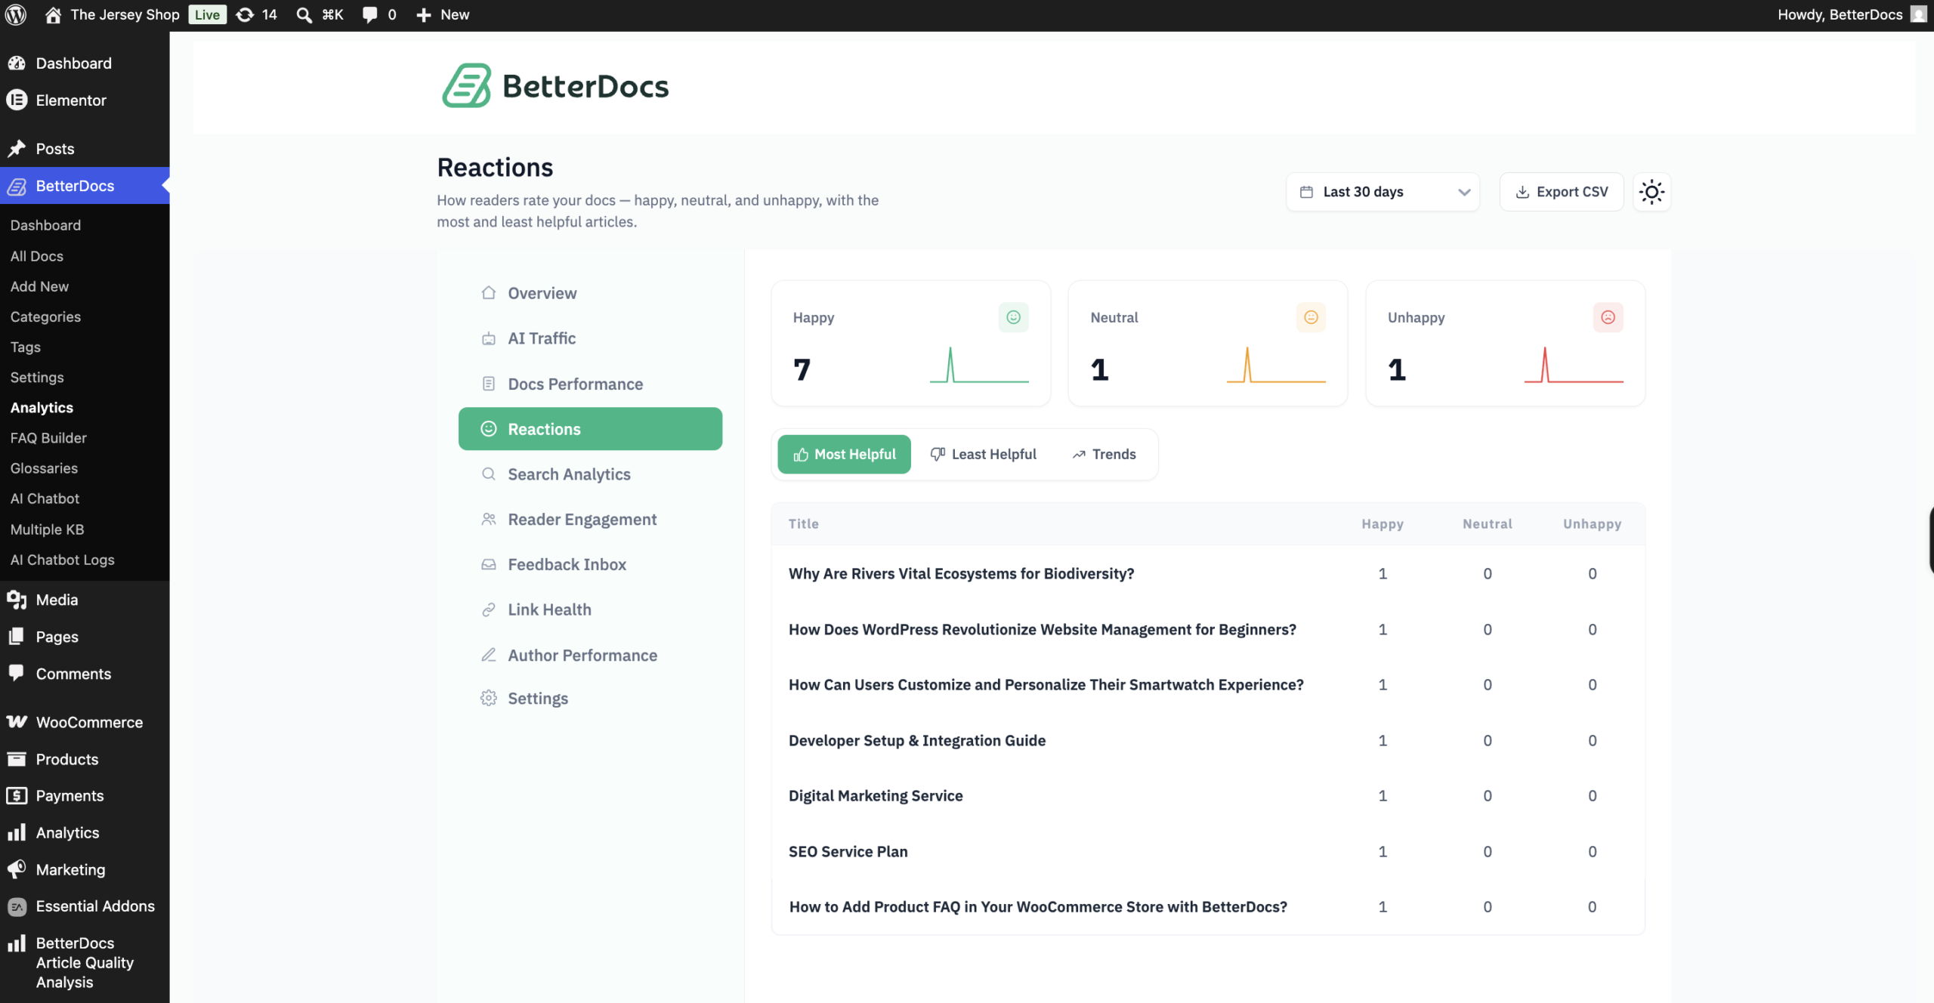Select Reactions section
1934x1003 pixels.
[590, 429]
